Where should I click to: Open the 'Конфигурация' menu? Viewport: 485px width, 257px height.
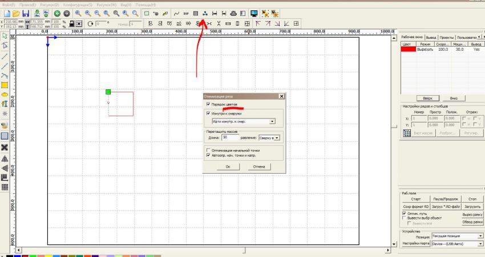(73, 4)
